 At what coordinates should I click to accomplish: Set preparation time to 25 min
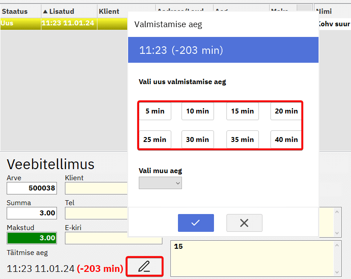[155, 140]
